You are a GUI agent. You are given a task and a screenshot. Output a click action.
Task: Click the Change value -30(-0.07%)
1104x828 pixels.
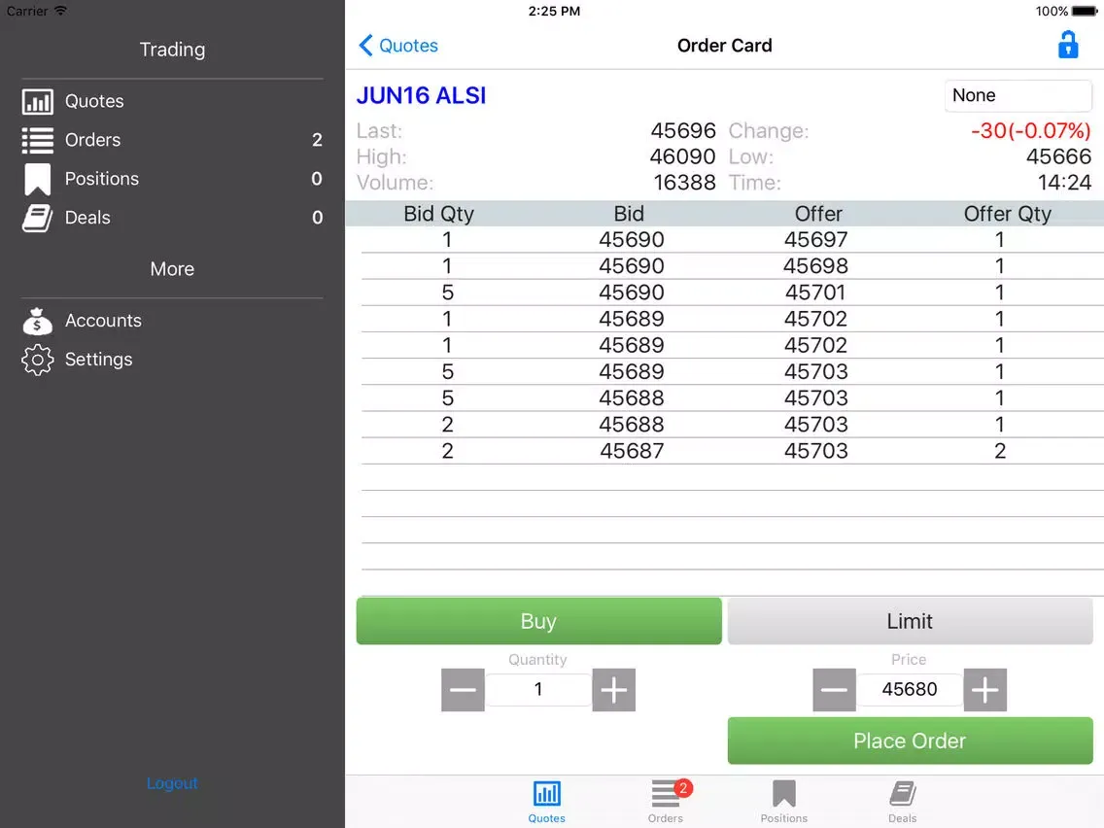(1031, 131)
